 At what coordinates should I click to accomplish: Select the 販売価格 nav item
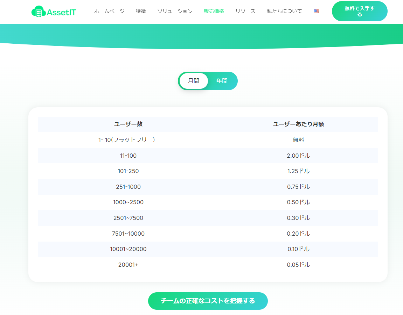tap(214, 11)
